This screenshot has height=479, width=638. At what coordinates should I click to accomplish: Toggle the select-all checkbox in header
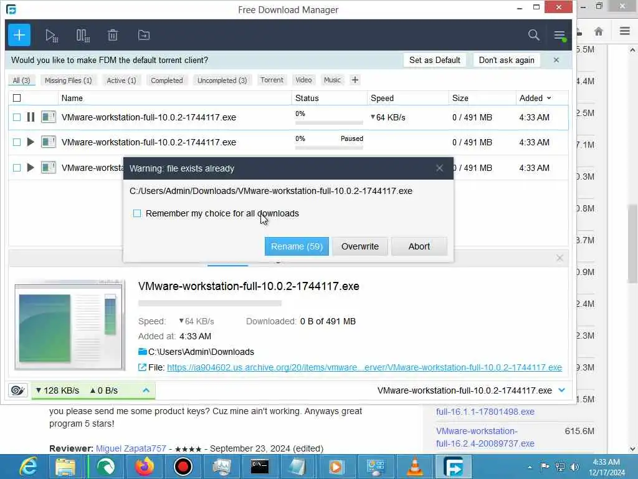pyautogui.click(x=17, y=98)
